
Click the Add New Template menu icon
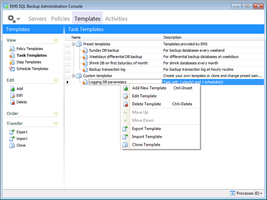(x=126, y=88)
